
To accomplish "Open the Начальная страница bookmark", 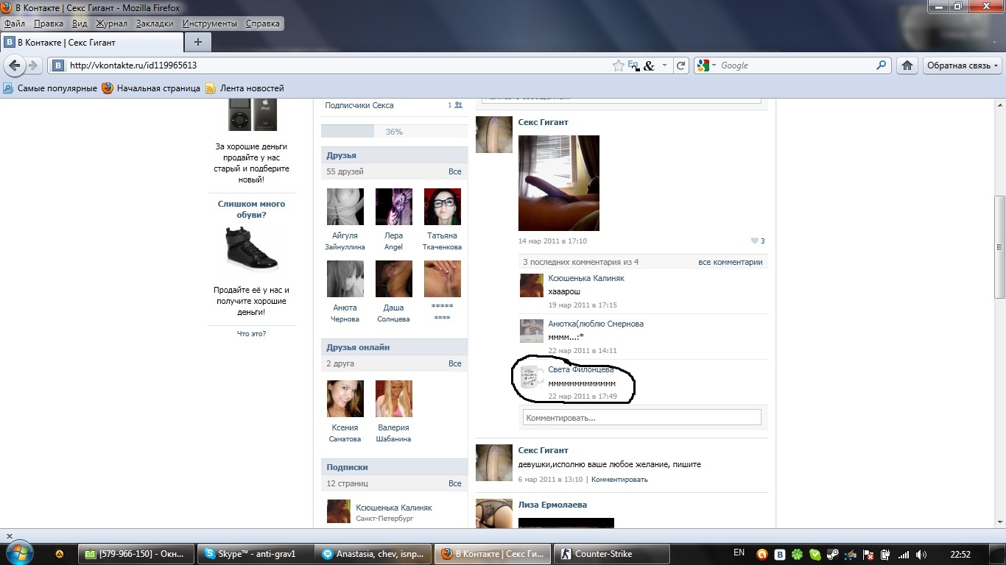I will (151, 88).
